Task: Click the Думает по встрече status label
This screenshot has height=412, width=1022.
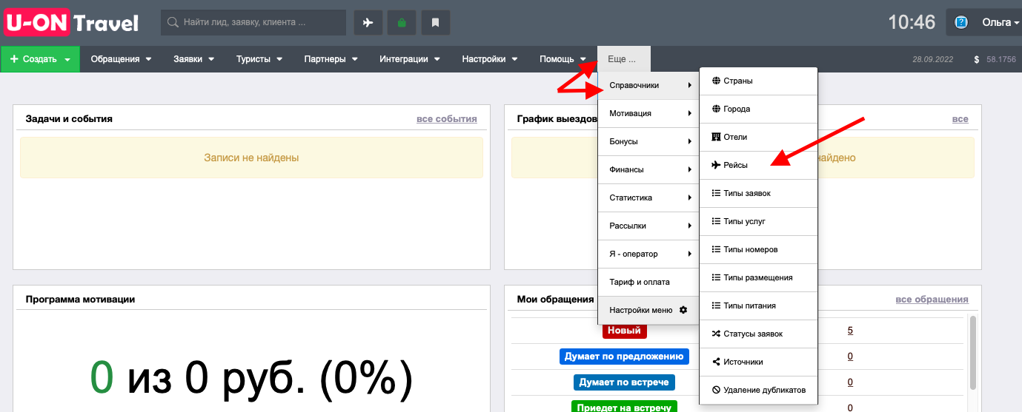Action: (x=623, y=382)
